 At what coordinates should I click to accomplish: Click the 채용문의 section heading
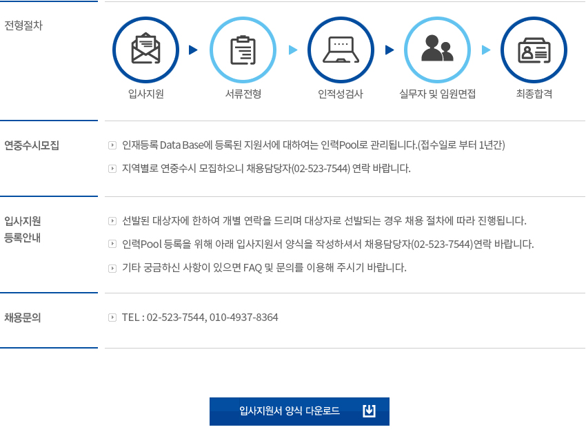[23, 318]
